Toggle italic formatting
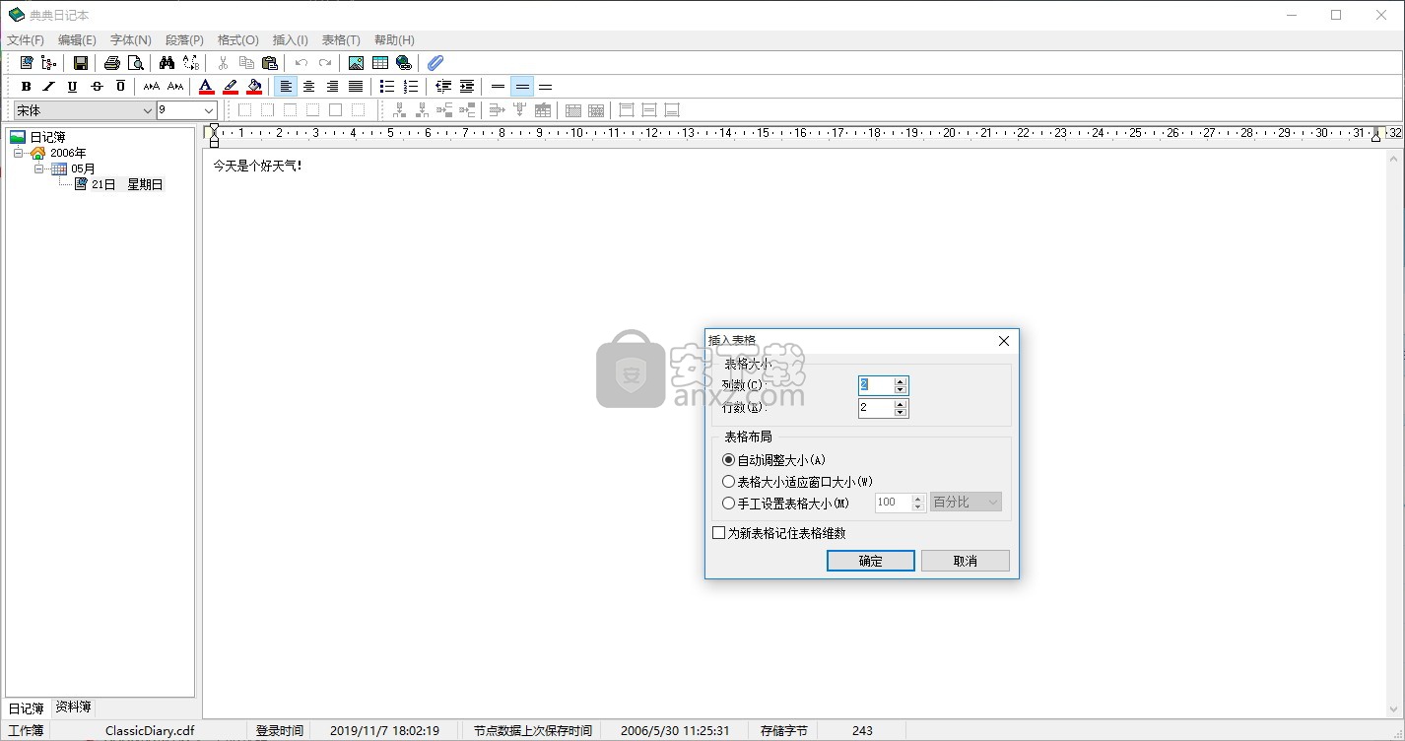 [x=49, y=87]
